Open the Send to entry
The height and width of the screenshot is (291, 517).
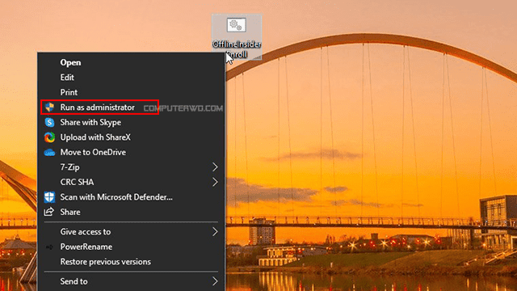point(131,281)
